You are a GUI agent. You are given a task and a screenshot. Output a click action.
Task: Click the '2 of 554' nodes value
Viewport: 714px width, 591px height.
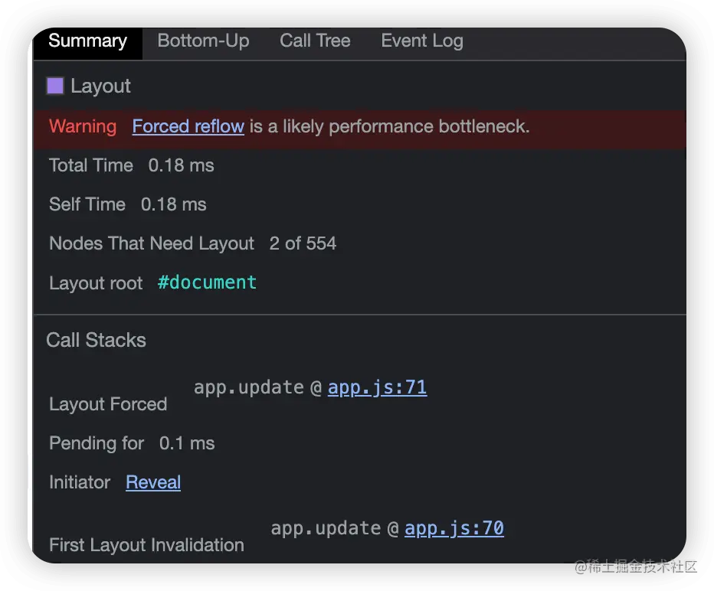click(x=303, y=243)
